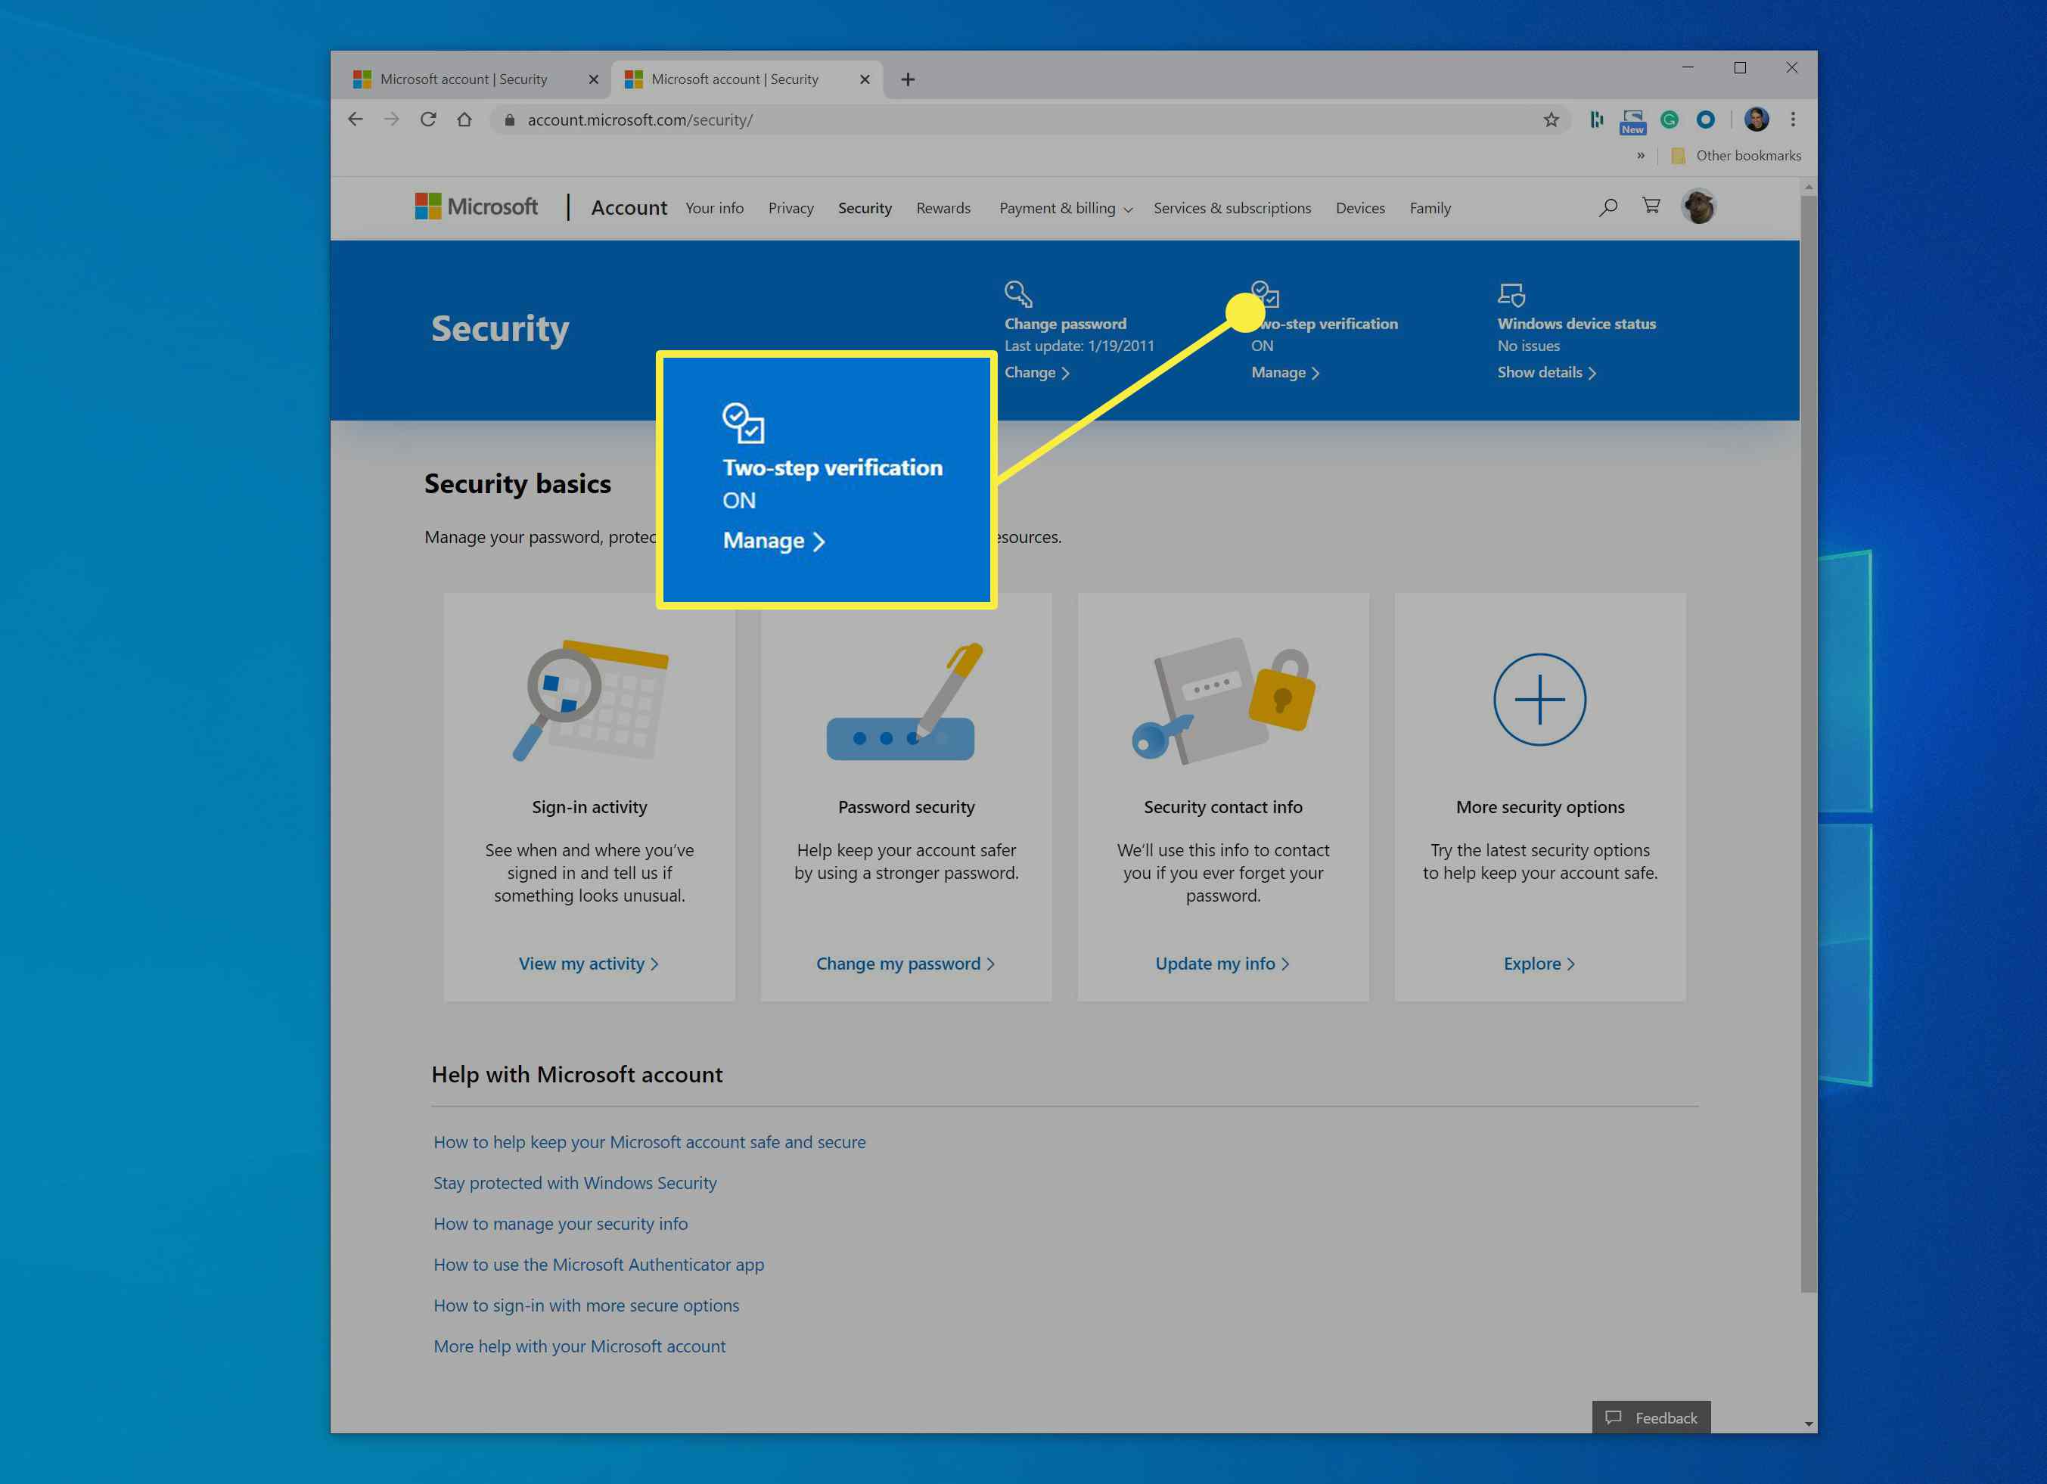Expand the Payment & billing dropdown
The image size is (2047, 1484).
[x=1065, y=209]
